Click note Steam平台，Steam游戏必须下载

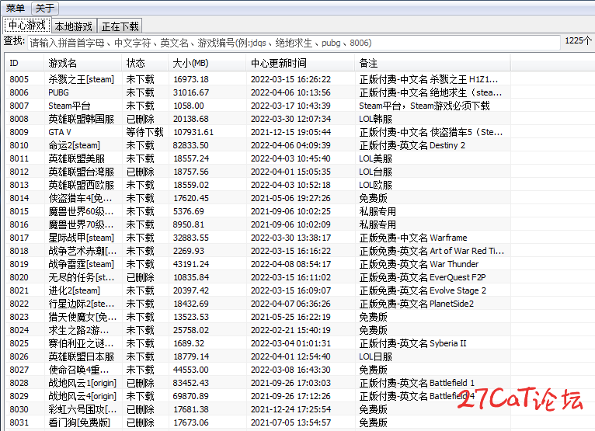[425, 106]
